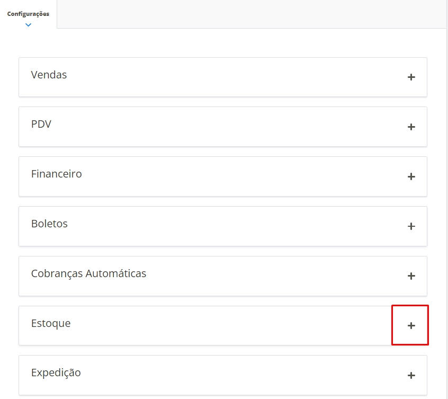The height and width of the screenshot is (399, 448).
Task: Open the Financeiro accordion by its title
Action: point(56,174)
